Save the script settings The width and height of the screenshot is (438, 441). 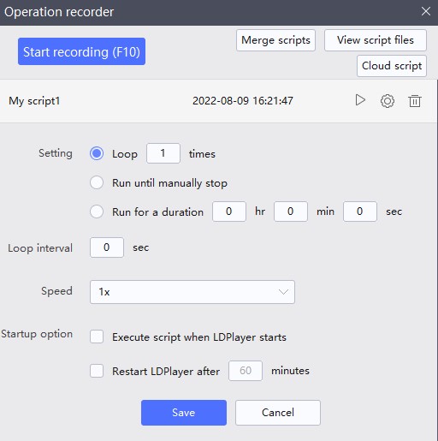click(184, 413)
